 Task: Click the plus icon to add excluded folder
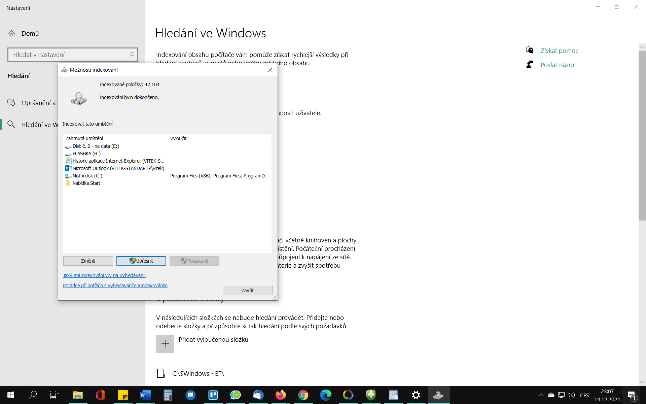point(165,344)
